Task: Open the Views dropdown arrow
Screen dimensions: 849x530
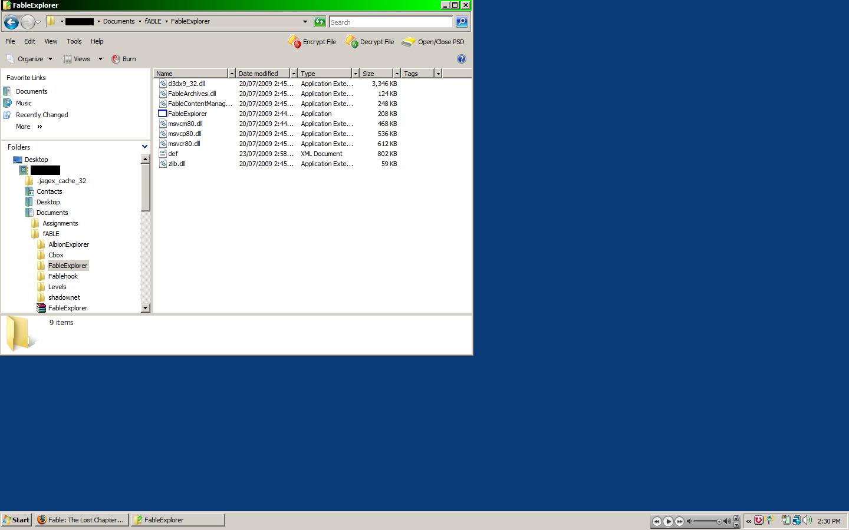Action: click(x=100, y=59)
